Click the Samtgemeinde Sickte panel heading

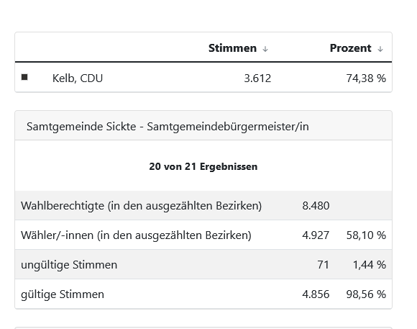coord(168,127)
